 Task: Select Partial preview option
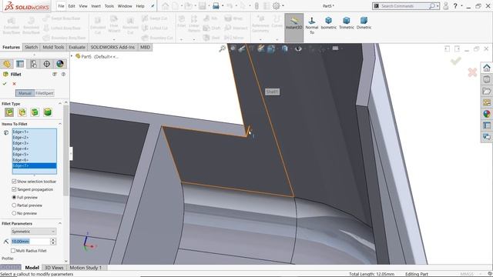pos(14,205)
